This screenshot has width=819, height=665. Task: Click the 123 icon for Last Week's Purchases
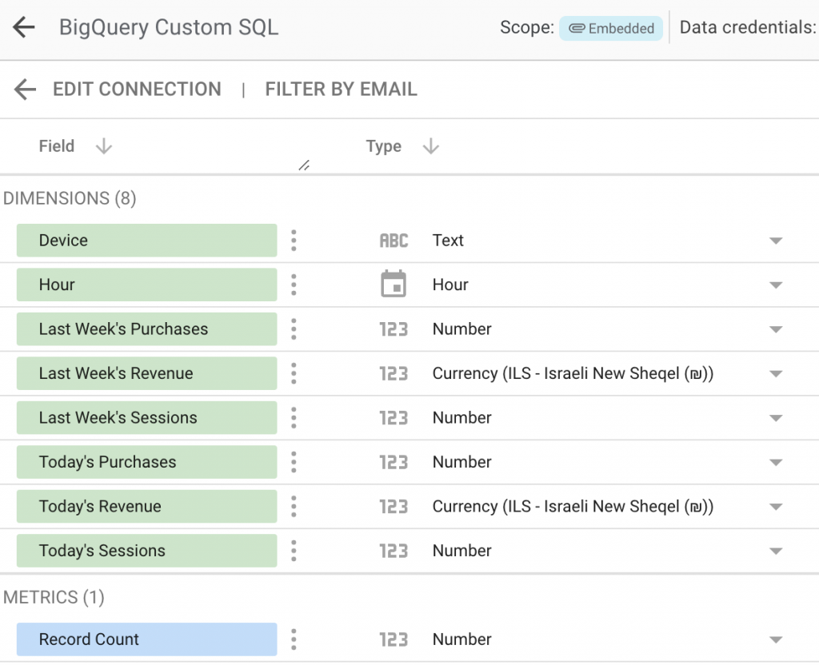tap(394, 329)
